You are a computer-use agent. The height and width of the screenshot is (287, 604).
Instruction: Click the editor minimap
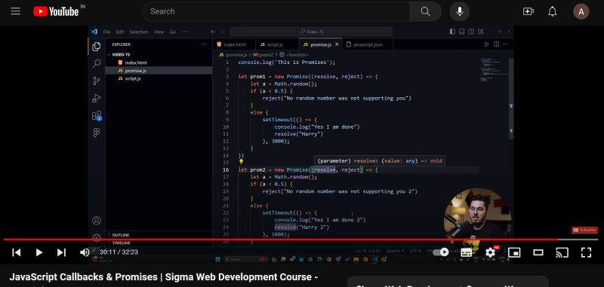tap(494, 70)
